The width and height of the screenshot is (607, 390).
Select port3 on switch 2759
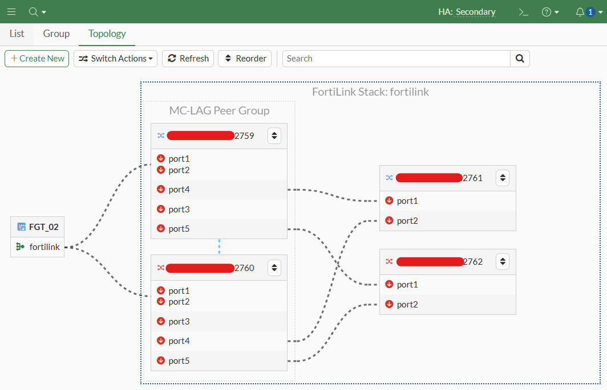tap(219, 209)
